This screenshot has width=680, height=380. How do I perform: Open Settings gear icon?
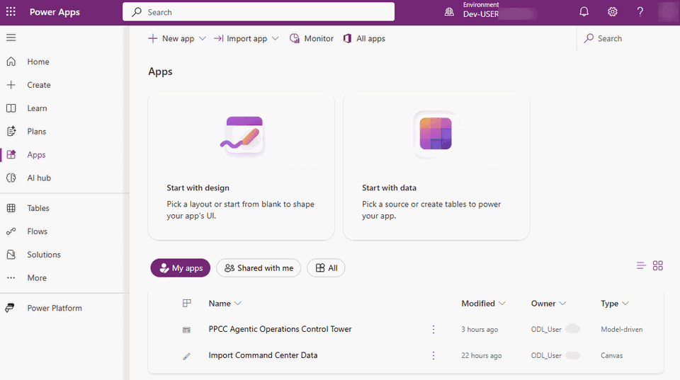pyautogui.click(x=612, y=12)
